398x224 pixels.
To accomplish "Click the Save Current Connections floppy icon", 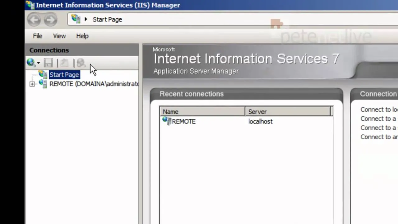I will [x=48, y=63].
